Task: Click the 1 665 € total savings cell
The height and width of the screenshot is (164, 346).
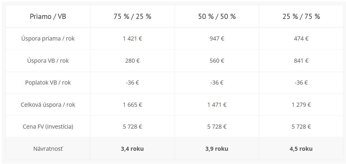Action: 132,105
